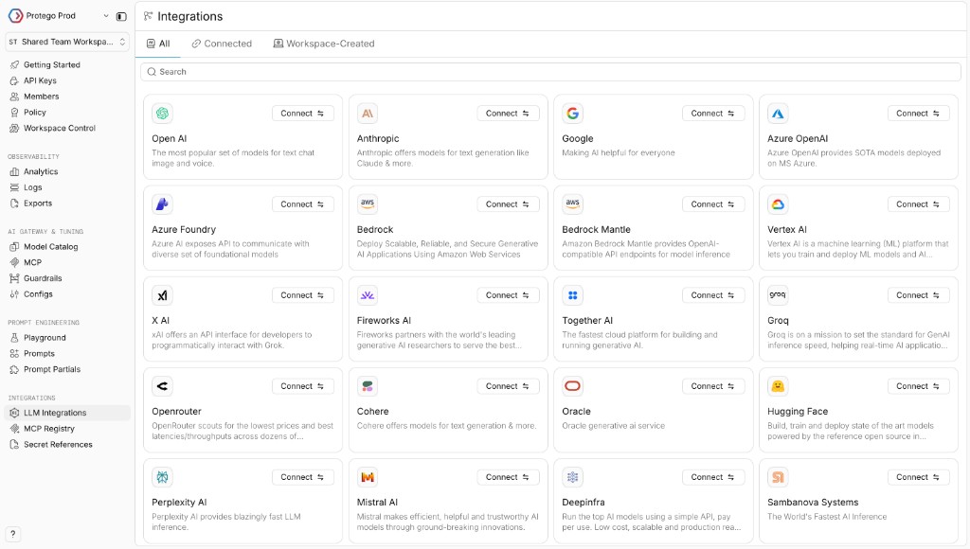Click the Perplexity AI logo icon
The width and height of the screenshot is (970, 549).
click(162, 477)
